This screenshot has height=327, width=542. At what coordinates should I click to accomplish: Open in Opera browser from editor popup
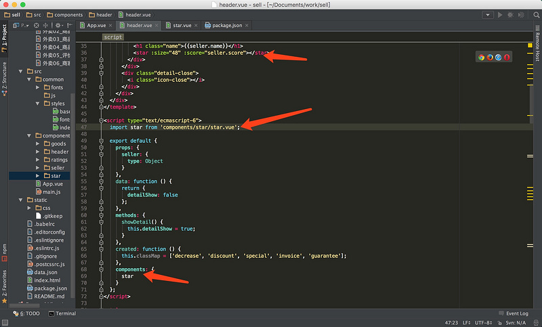507,58
